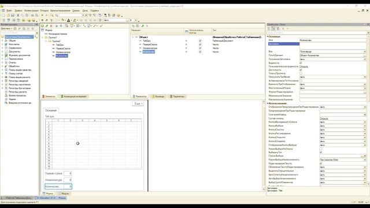370x208 pixels.
Task: Click the green add element icon above the form tree
Action: [x=42, y=26]
